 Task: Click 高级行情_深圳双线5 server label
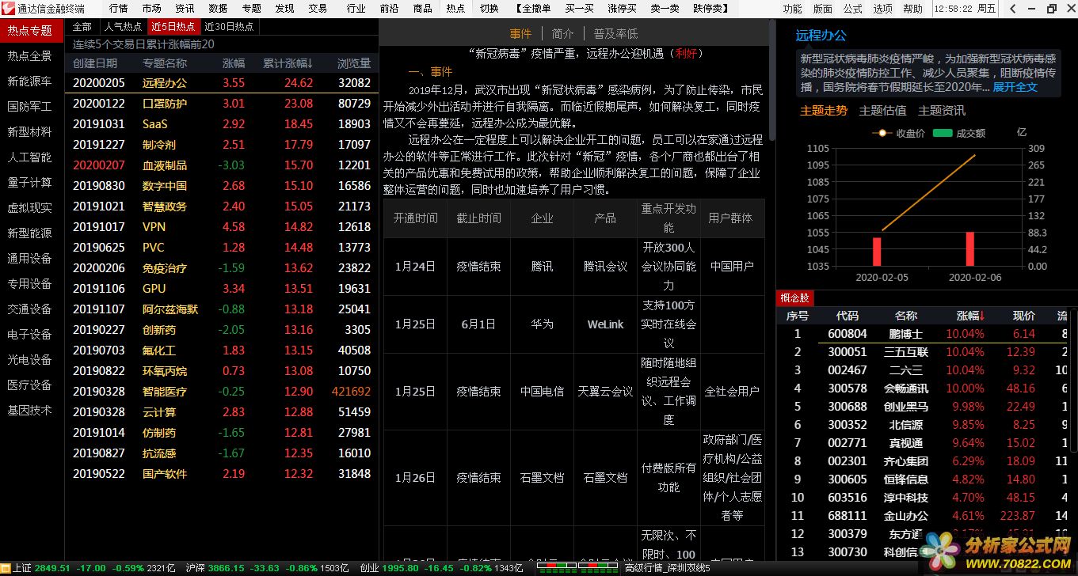click(x=668, y=568)
